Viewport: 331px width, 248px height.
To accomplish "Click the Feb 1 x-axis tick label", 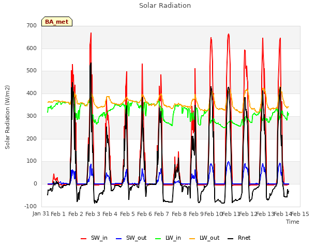I will click(x=58, y=214).
